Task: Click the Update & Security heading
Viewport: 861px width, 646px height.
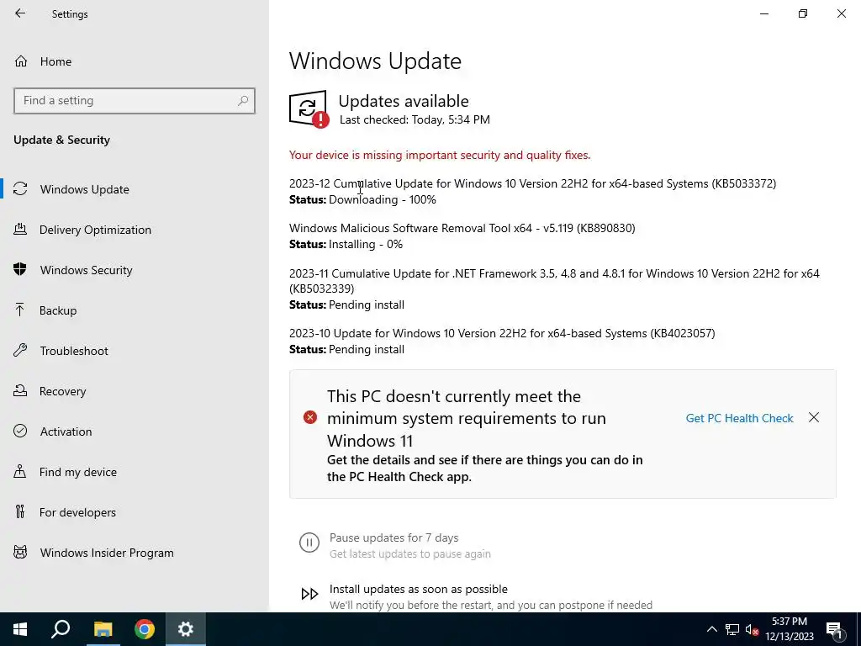Action: coord(61,140)
